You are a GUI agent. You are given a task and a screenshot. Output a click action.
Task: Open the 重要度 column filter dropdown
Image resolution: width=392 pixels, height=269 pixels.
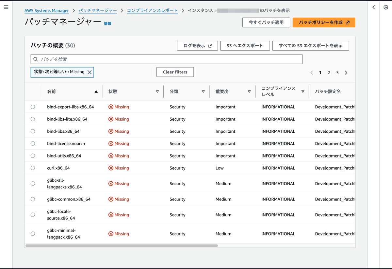click(249, 92)
